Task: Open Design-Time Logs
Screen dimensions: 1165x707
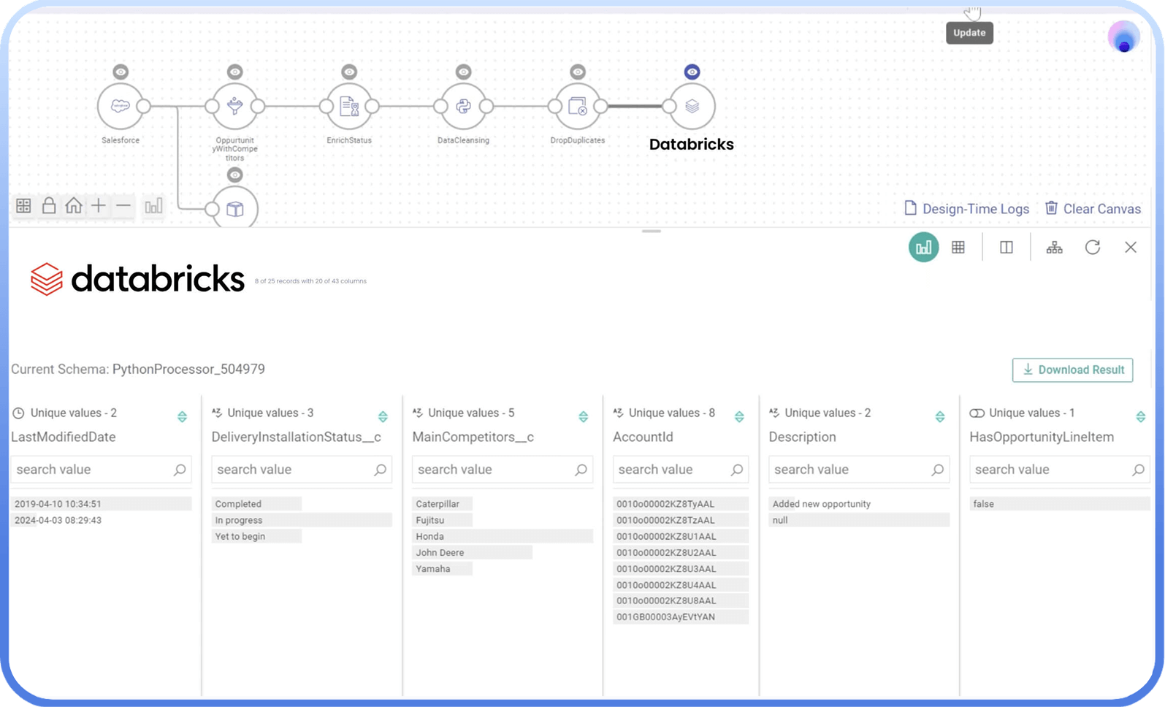Action: coord(966,209)
